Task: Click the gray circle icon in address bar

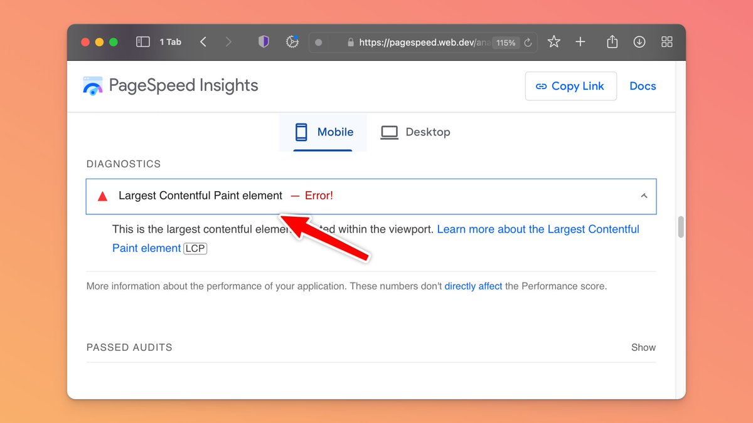Action: click(318, 43)
